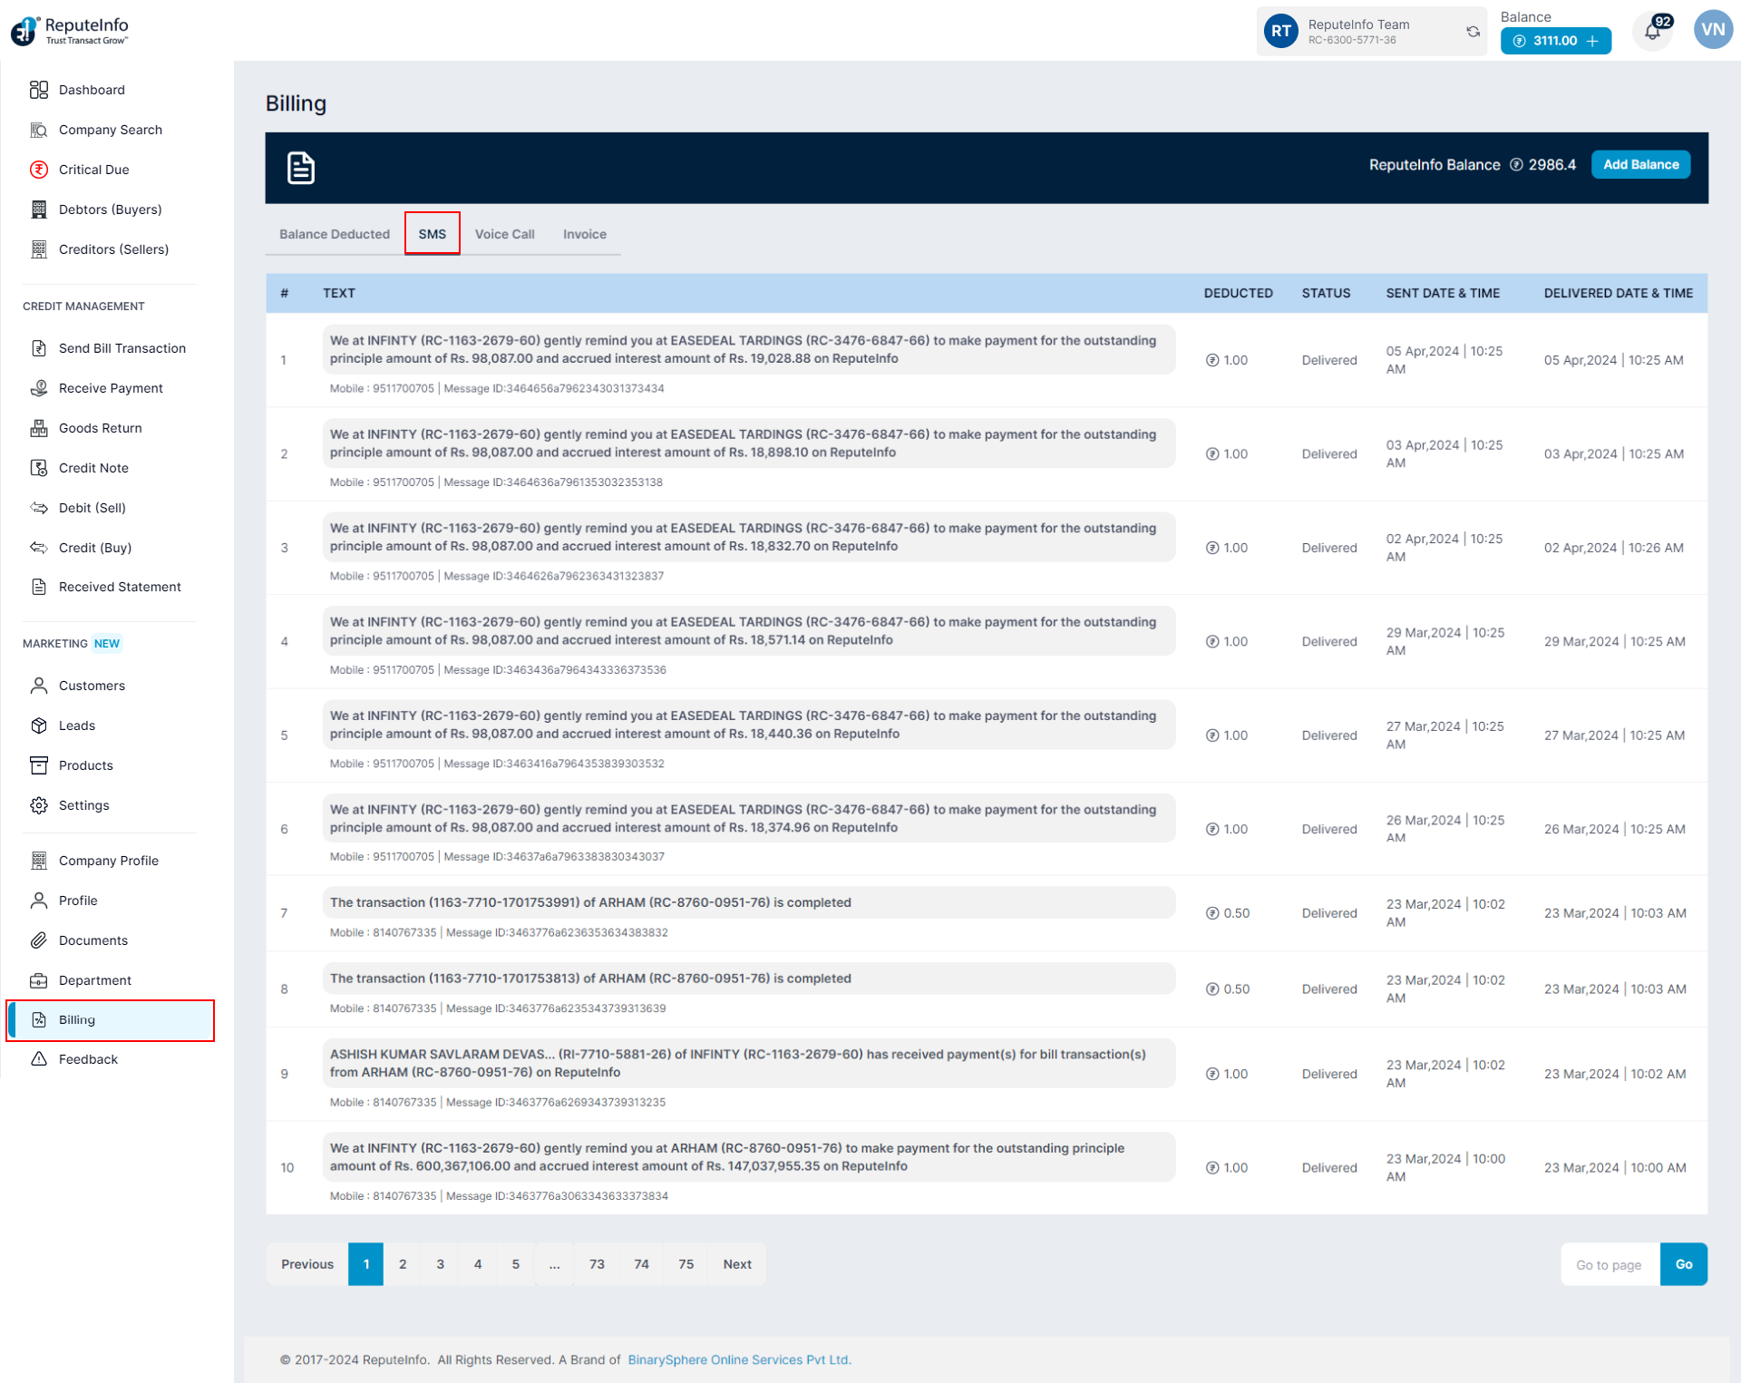This screenshot has width=1741, height=1383.
Task: Open the Balance Deducted tab
Action: (x=335, y=234)
